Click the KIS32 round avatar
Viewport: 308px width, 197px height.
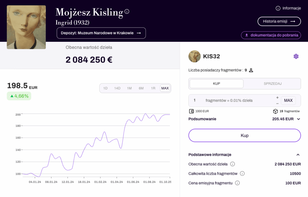coord(195,56)
